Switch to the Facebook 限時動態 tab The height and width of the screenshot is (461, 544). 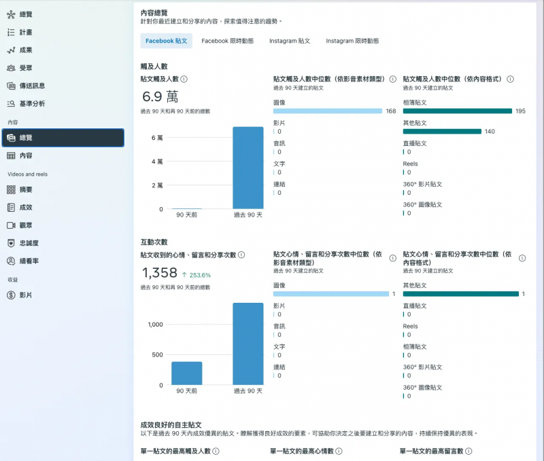[x=228, y=41]
